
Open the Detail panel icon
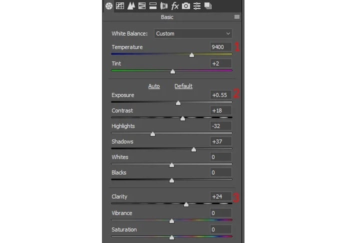tap(131, 6)
